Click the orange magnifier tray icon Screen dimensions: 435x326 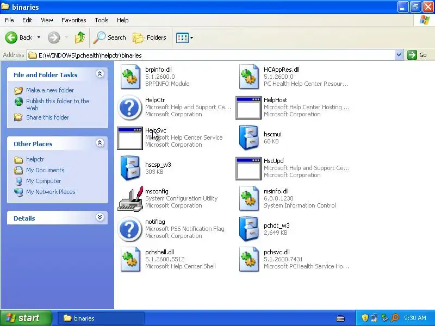395,318
